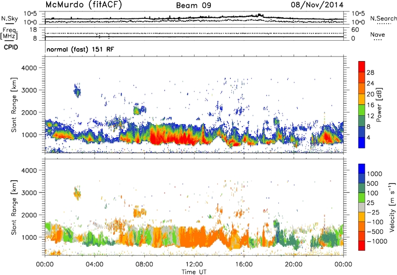Click the "60" tick on the Nave axis
This screenshot has width=397, height=275.
pos(355,30)
